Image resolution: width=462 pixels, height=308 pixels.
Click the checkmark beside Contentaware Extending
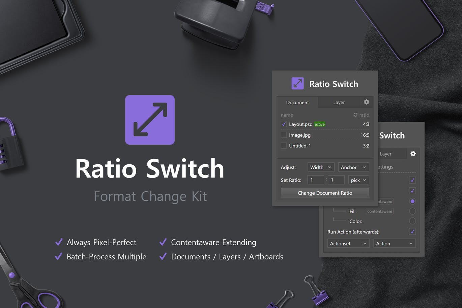(x=163, y=242)
